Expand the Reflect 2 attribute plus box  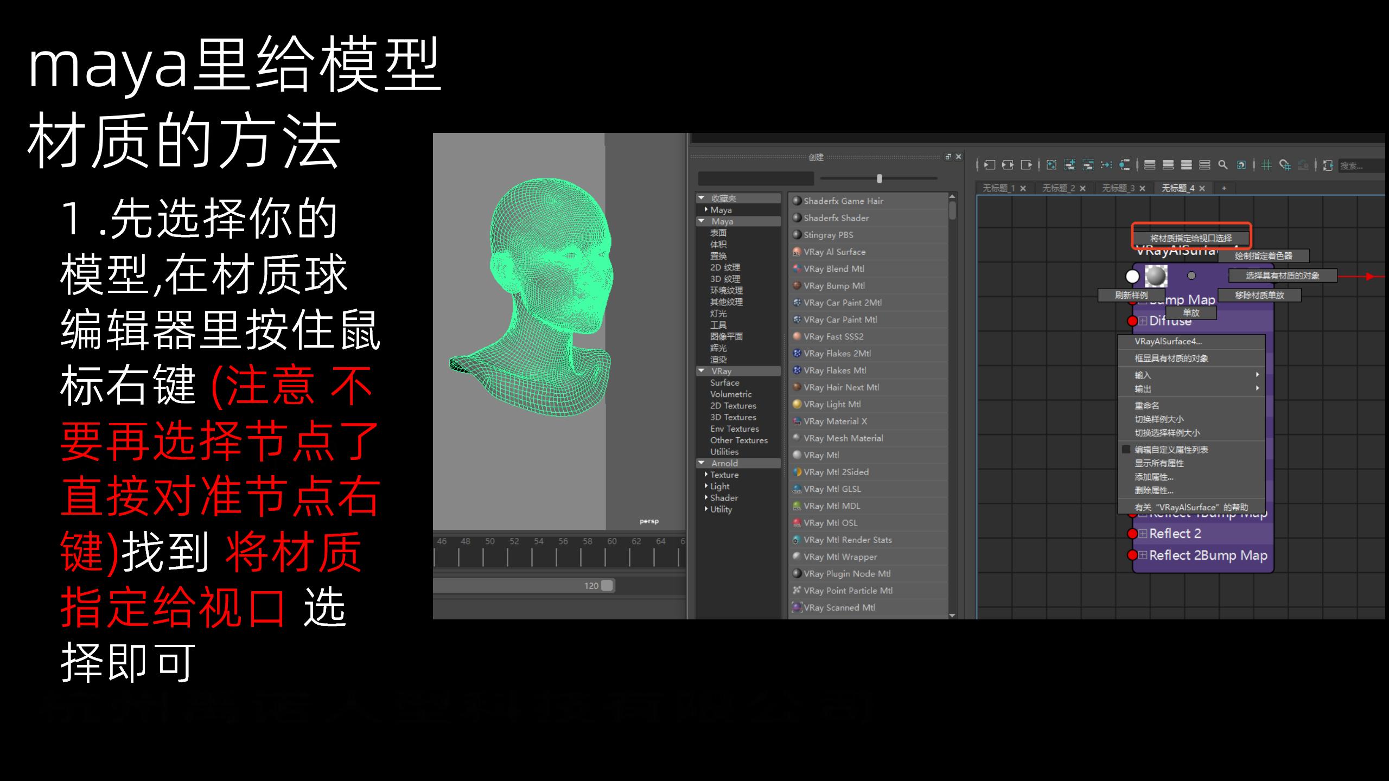click(1143, 534)
